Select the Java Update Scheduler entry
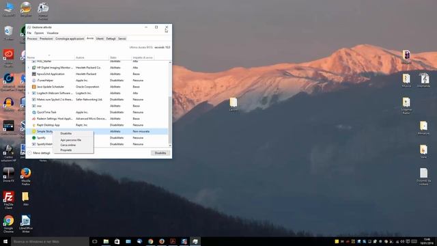This screenshot has height=246, width=437. point(97,87)
